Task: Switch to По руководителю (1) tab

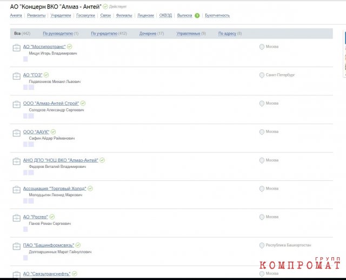Action: [x=61, y=34]
